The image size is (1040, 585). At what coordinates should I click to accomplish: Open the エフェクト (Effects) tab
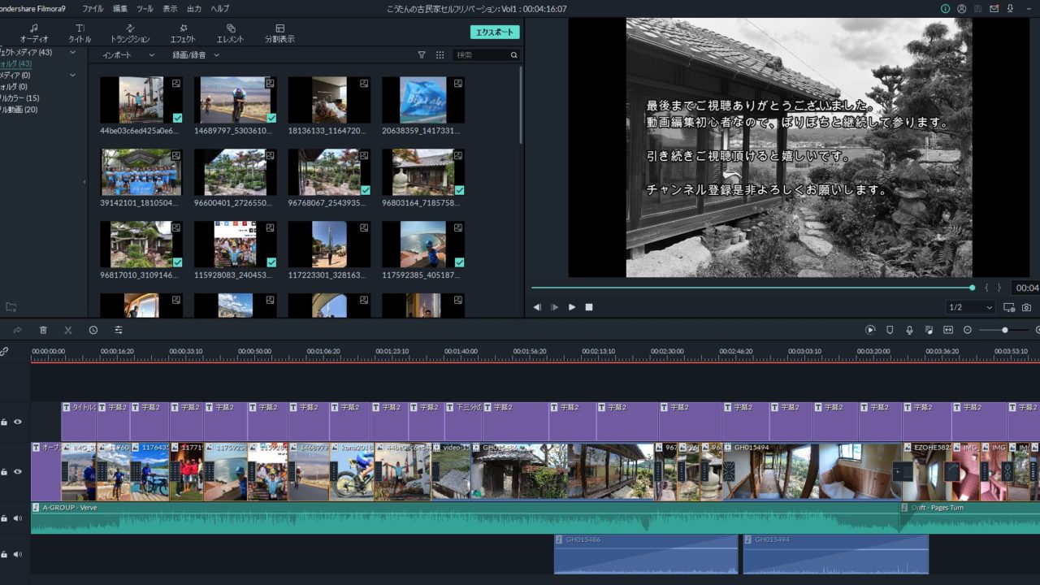point(183,33)
